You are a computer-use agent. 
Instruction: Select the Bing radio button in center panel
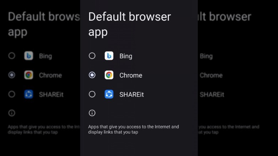(x=92, y=56)
